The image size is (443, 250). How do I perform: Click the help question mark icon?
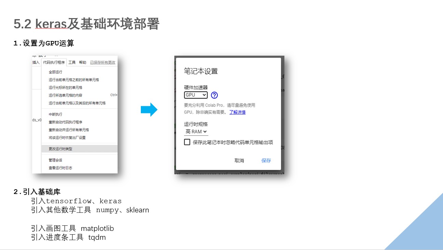pyautogui.click(x=214, y=95)
